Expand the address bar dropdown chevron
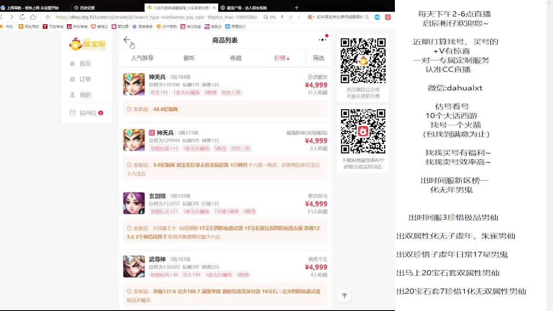 299,17
